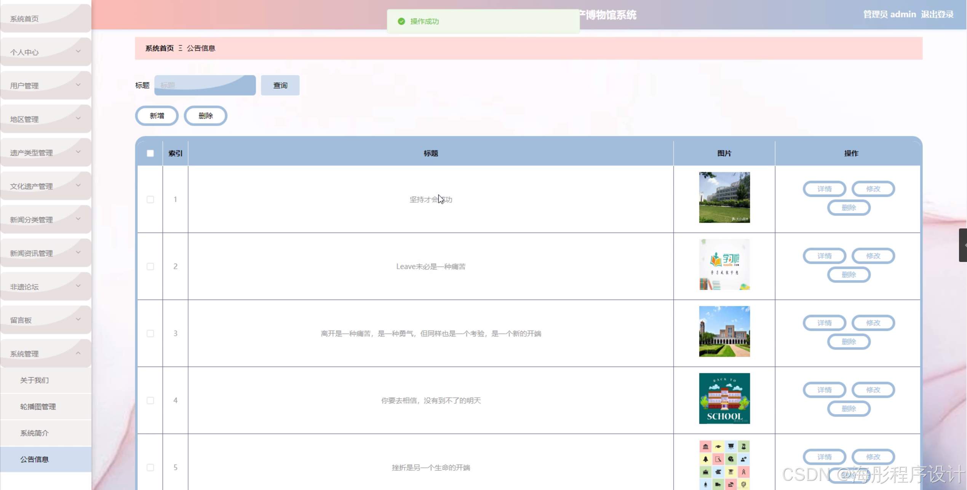967x490 pixels.
Task: Click the green success check icon
Action: tap(401, 21)
